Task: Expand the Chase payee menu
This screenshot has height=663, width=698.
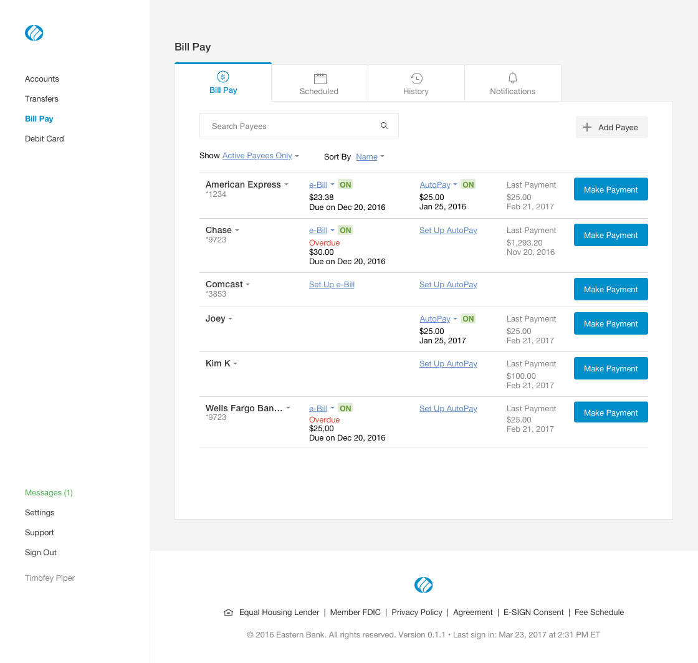Action: point(237,230)
